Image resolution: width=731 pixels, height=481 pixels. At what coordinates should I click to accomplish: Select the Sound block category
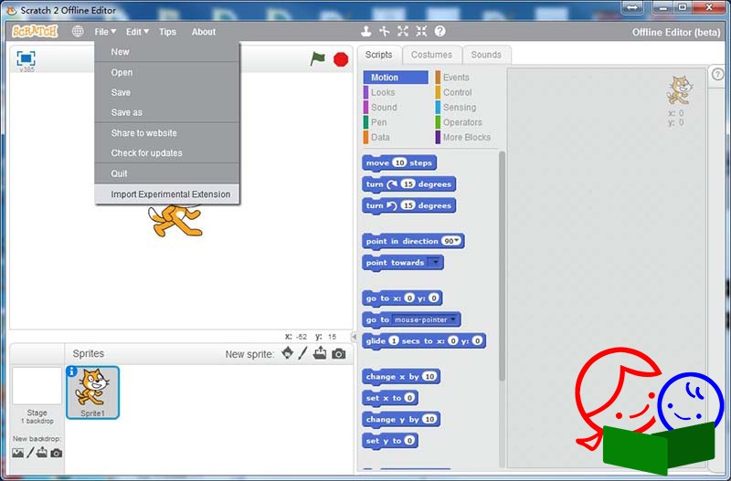tap(396, 107)
